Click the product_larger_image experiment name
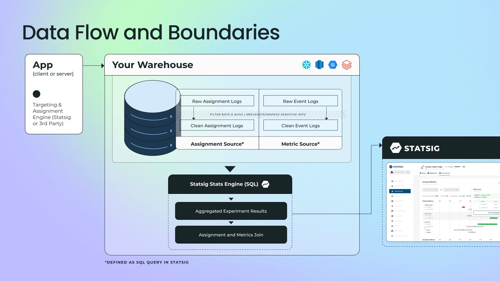Screen dimensions: 500x281 point(434,167)
